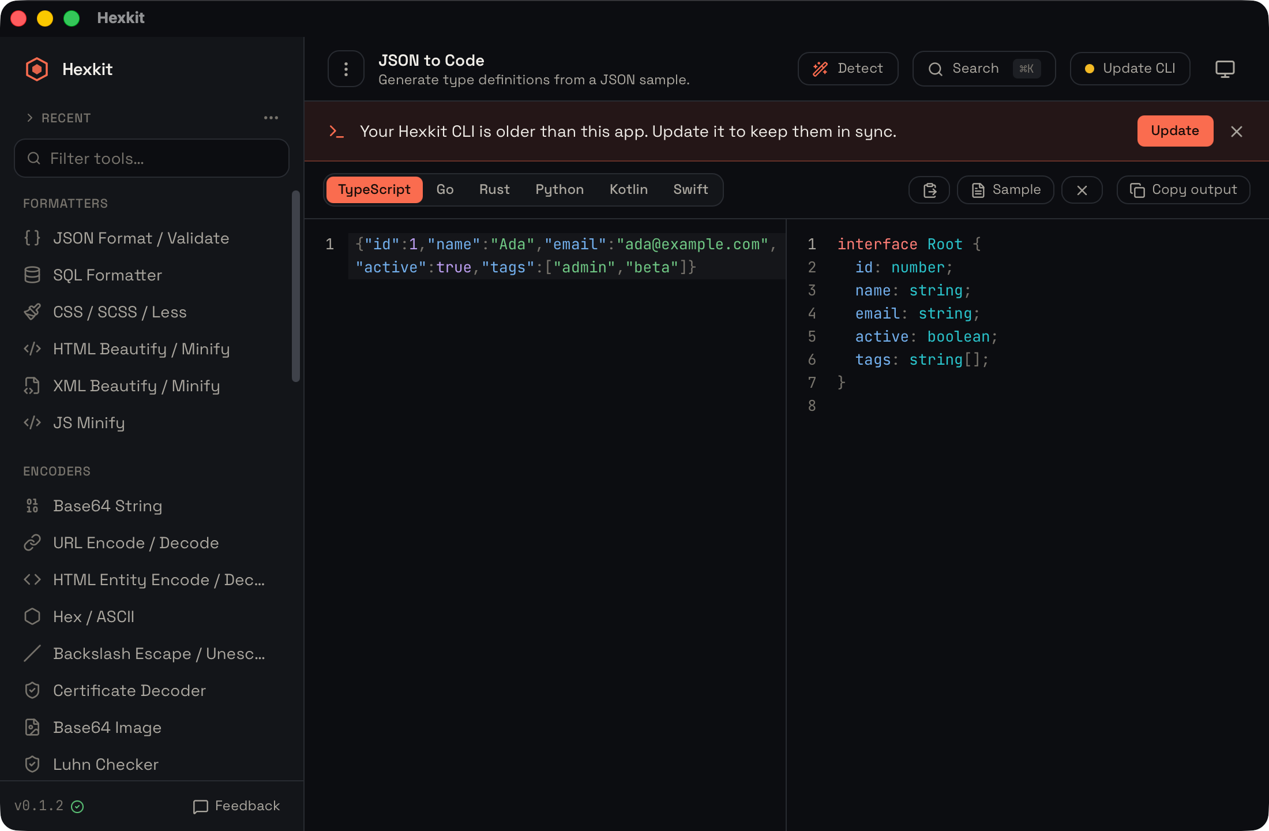Switch to the Rust language tab
The image size is (1269, 831).
494,190
